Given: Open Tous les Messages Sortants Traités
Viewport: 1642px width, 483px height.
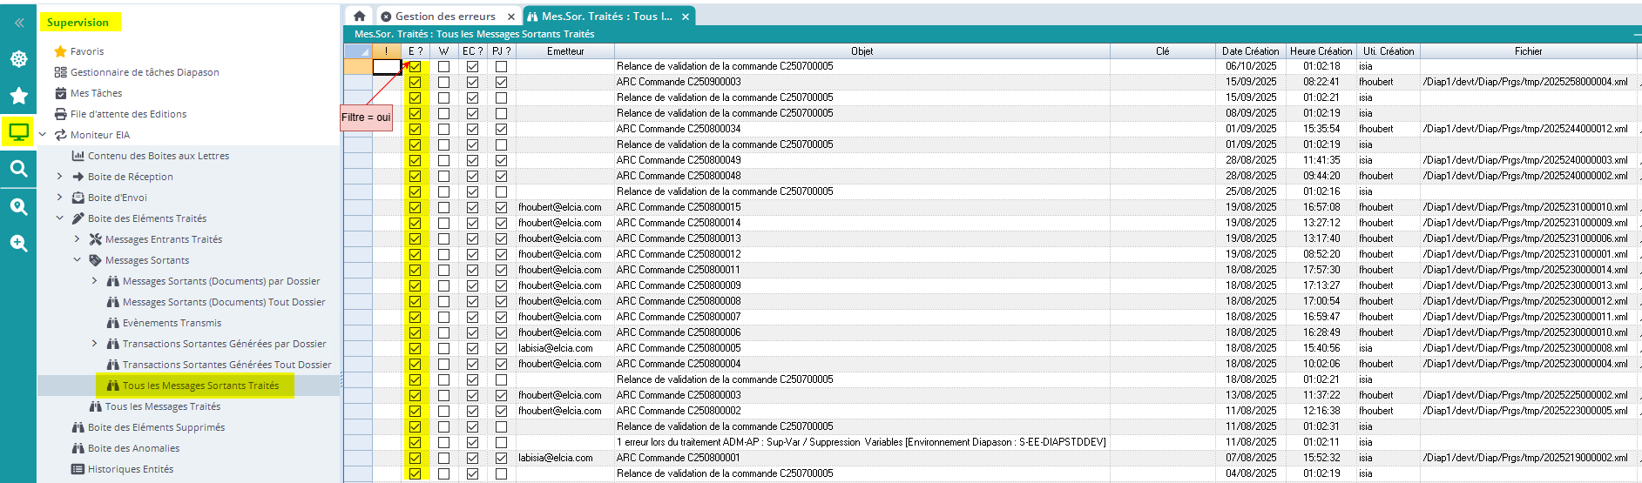Looking at the screenshot, I should click(200, 386).
